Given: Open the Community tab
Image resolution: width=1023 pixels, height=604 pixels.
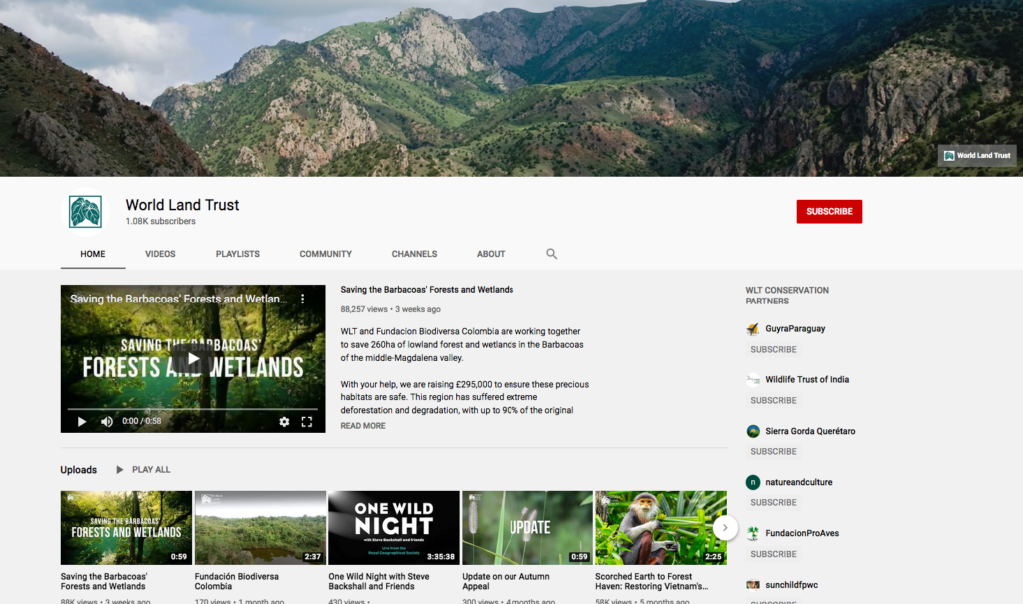Looking at the screenshot, I should (325, 254).
